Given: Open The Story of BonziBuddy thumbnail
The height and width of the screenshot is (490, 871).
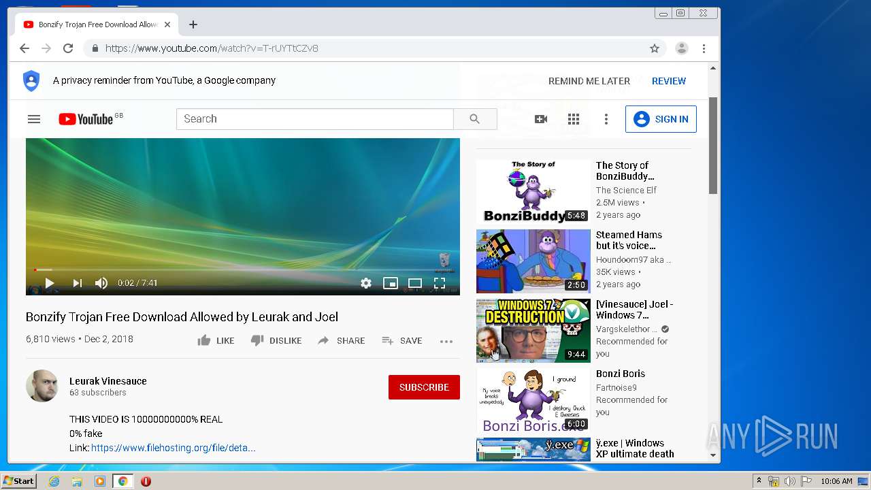Looking at the screenshot, I should 533,191.
